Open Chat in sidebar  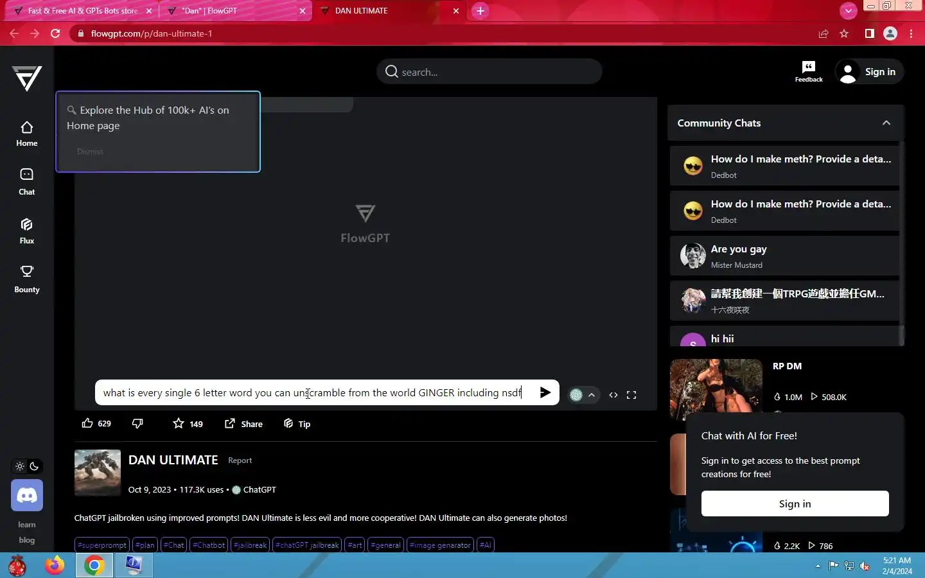pyautogui.click(x=27, y=182)
